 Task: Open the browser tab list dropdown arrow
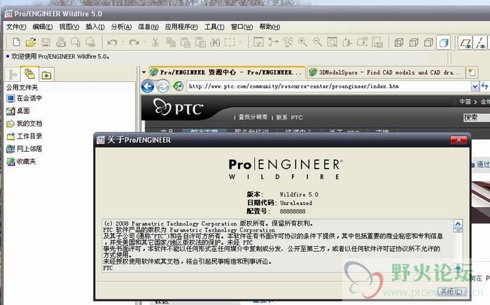(x=143, y=72)
